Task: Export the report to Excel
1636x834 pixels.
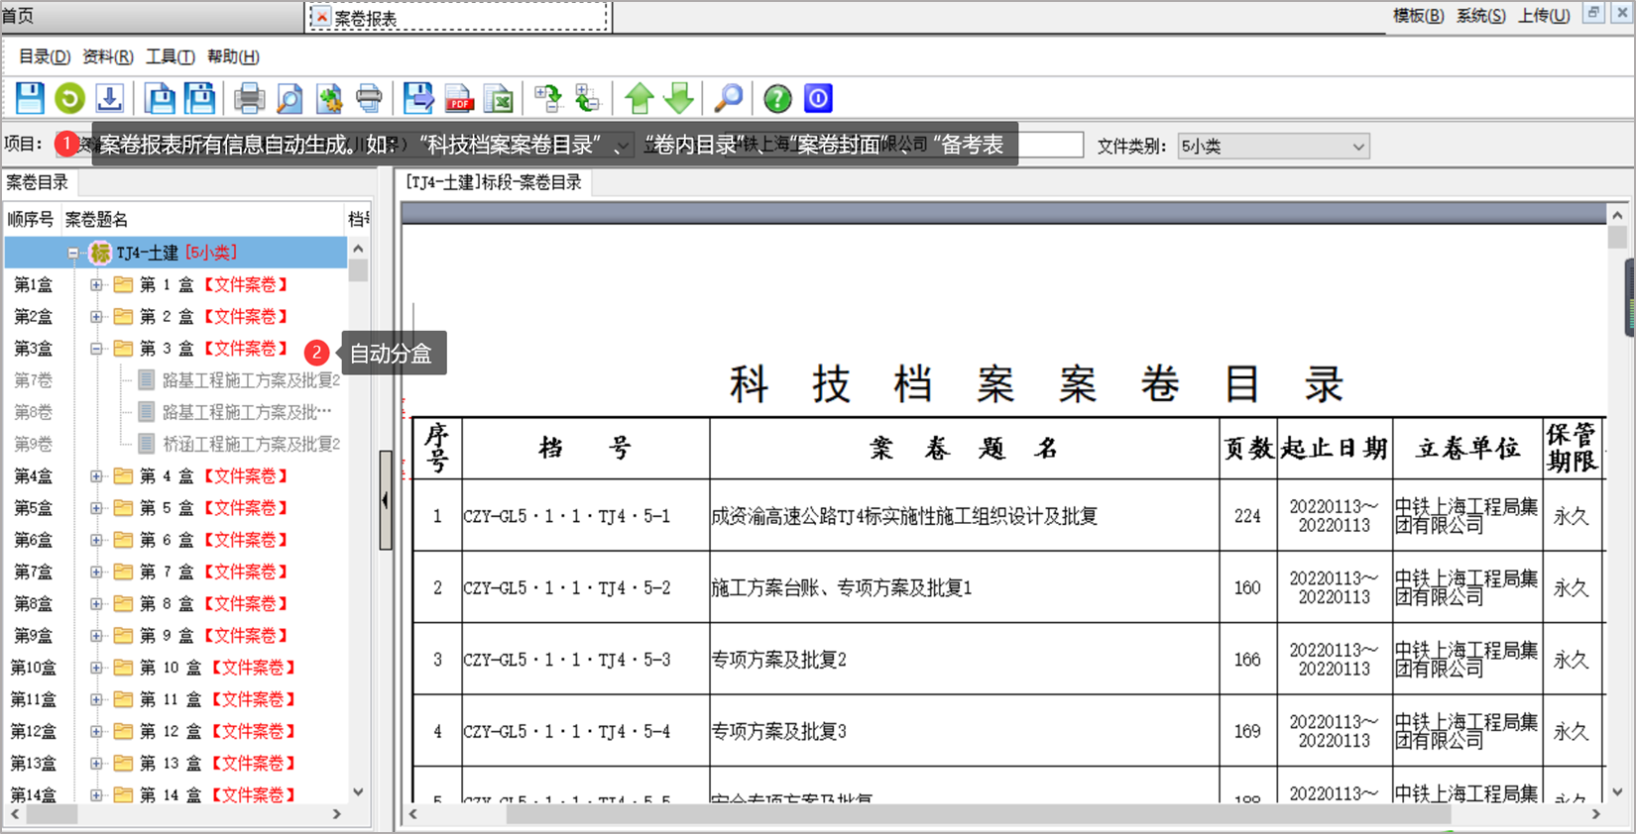Action: [x=499, y=98]
